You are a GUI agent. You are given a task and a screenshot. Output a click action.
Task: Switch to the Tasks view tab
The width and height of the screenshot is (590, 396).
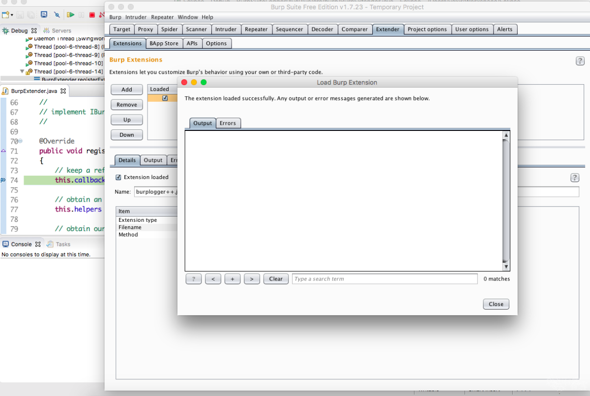click(59, 244)
